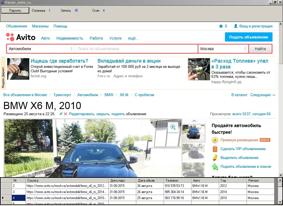The height and width of the screenshot is (206, 283).
Task: Select row number 3 cell
Action: (x=19, y=192)
